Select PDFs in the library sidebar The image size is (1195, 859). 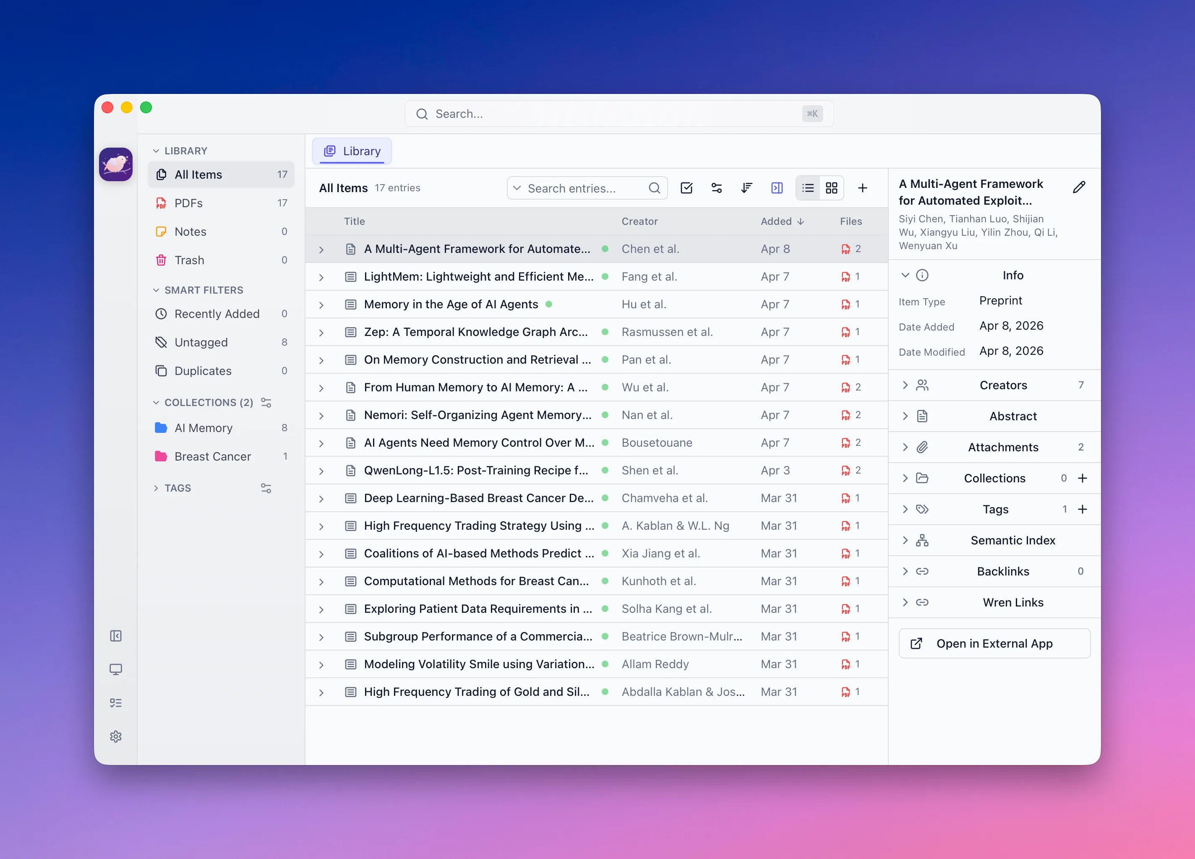click(x=221, y=203)
